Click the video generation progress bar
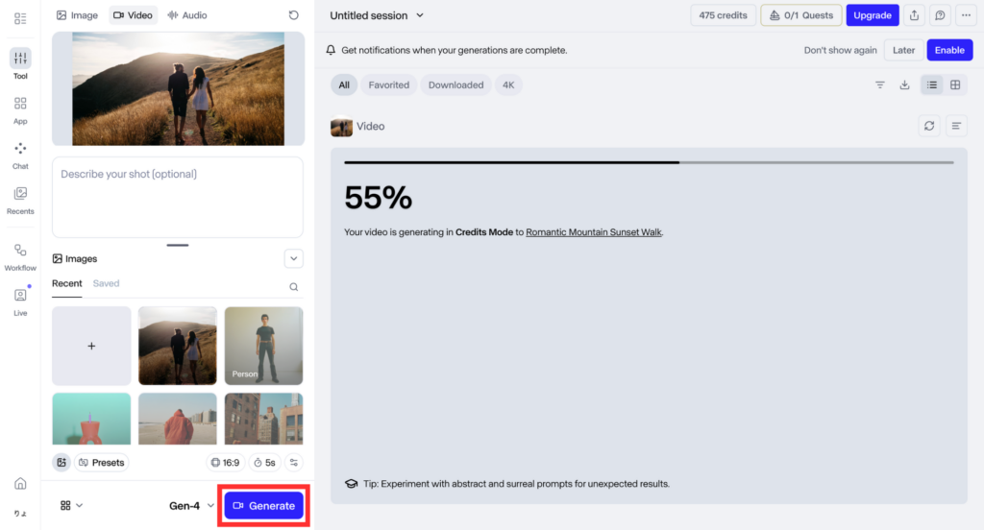 point(649,162)
